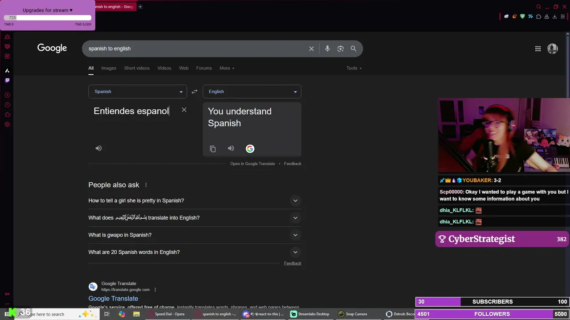Open the Opera easy setup menu
This screenshot has height=320, width=570.
coord(562,16)
